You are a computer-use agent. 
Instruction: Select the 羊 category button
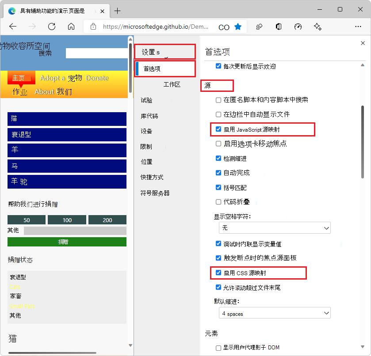67,150
